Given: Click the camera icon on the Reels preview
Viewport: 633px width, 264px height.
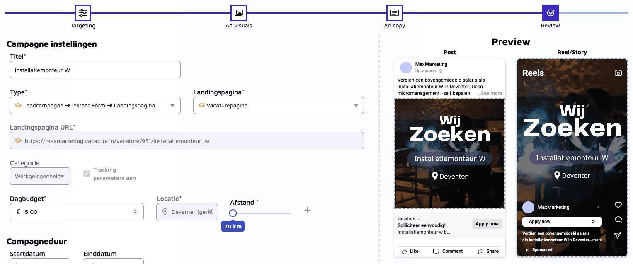Looking at the screenshot, I should click(x=618, y=73).
